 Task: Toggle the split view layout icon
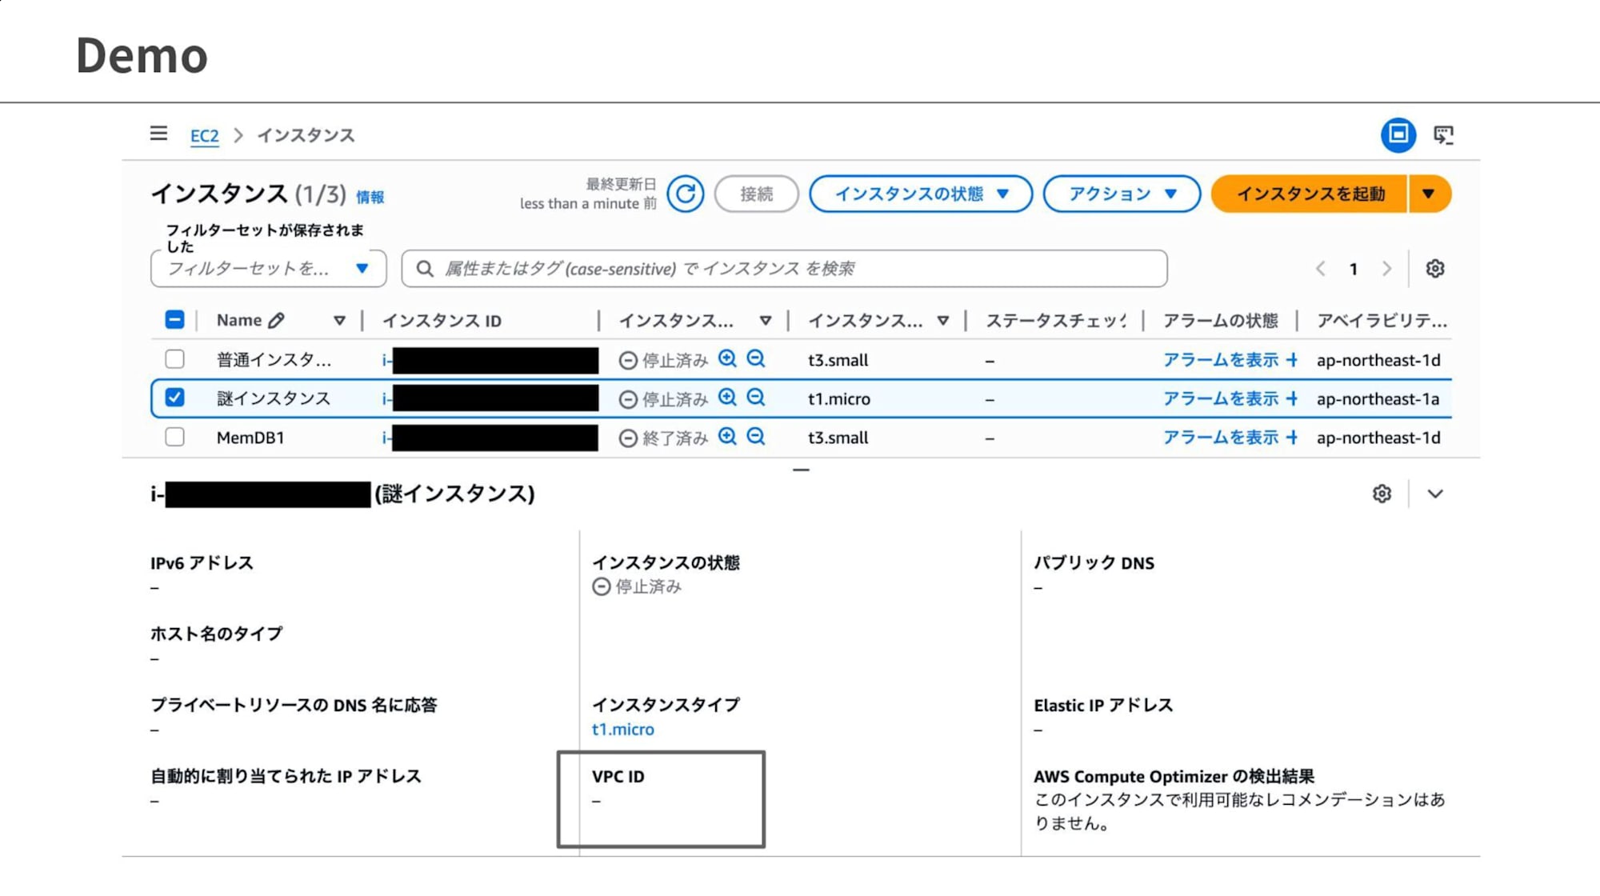1398,134
